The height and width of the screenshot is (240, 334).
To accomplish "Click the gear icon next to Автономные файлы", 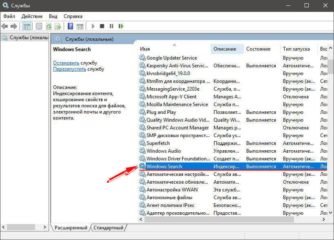I will click(142, 198).
